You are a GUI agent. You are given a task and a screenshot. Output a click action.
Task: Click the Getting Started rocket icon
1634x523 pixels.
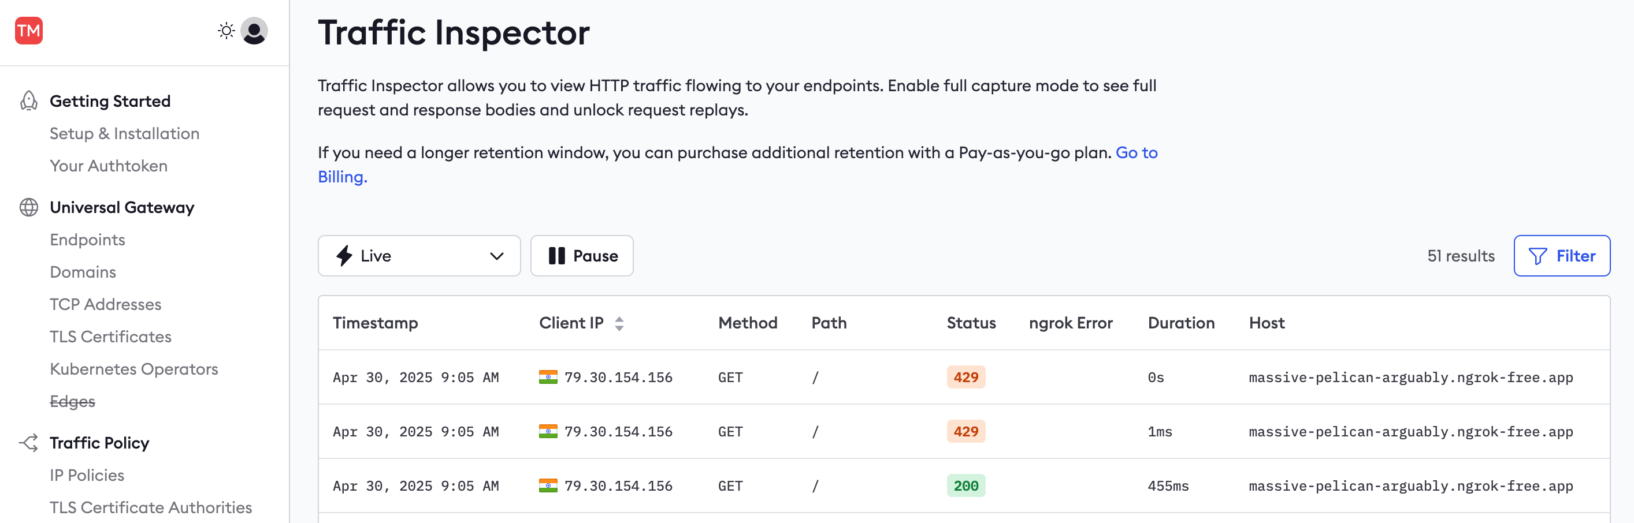[28, 101]
